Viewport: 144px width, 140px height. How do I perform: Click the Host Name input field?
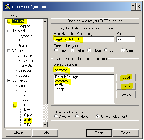84,39
